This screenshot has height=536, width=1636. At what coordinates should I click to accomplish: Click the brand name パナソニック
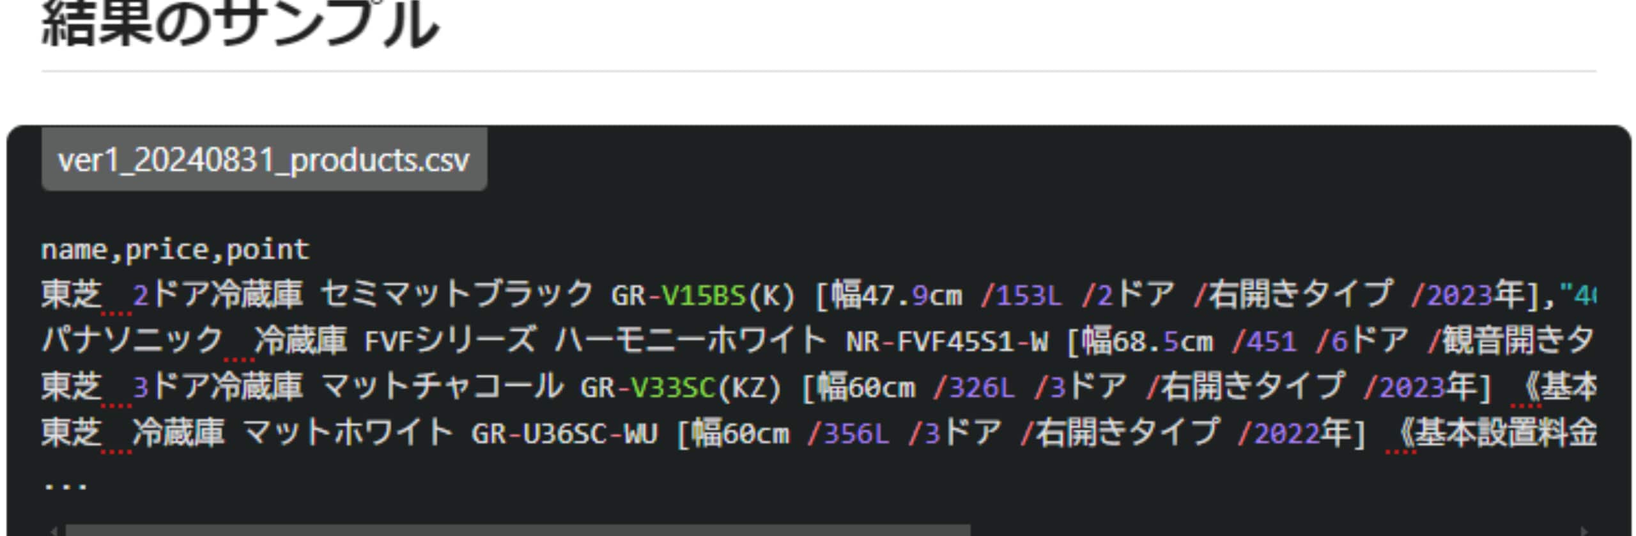(132, 341)
